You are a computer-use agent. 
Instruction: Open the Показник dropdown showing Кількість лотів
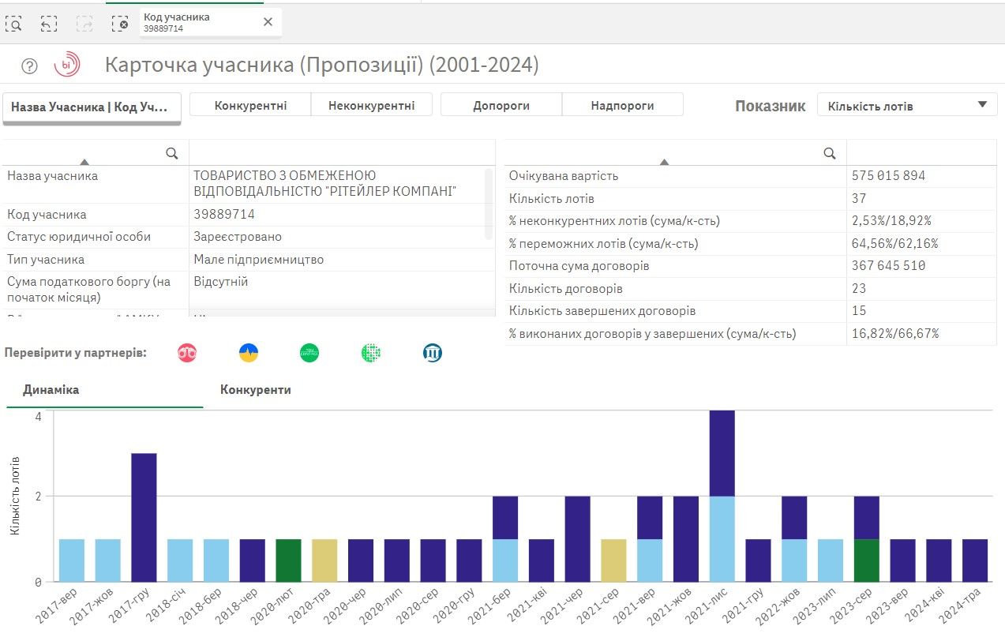click(906, 103)
